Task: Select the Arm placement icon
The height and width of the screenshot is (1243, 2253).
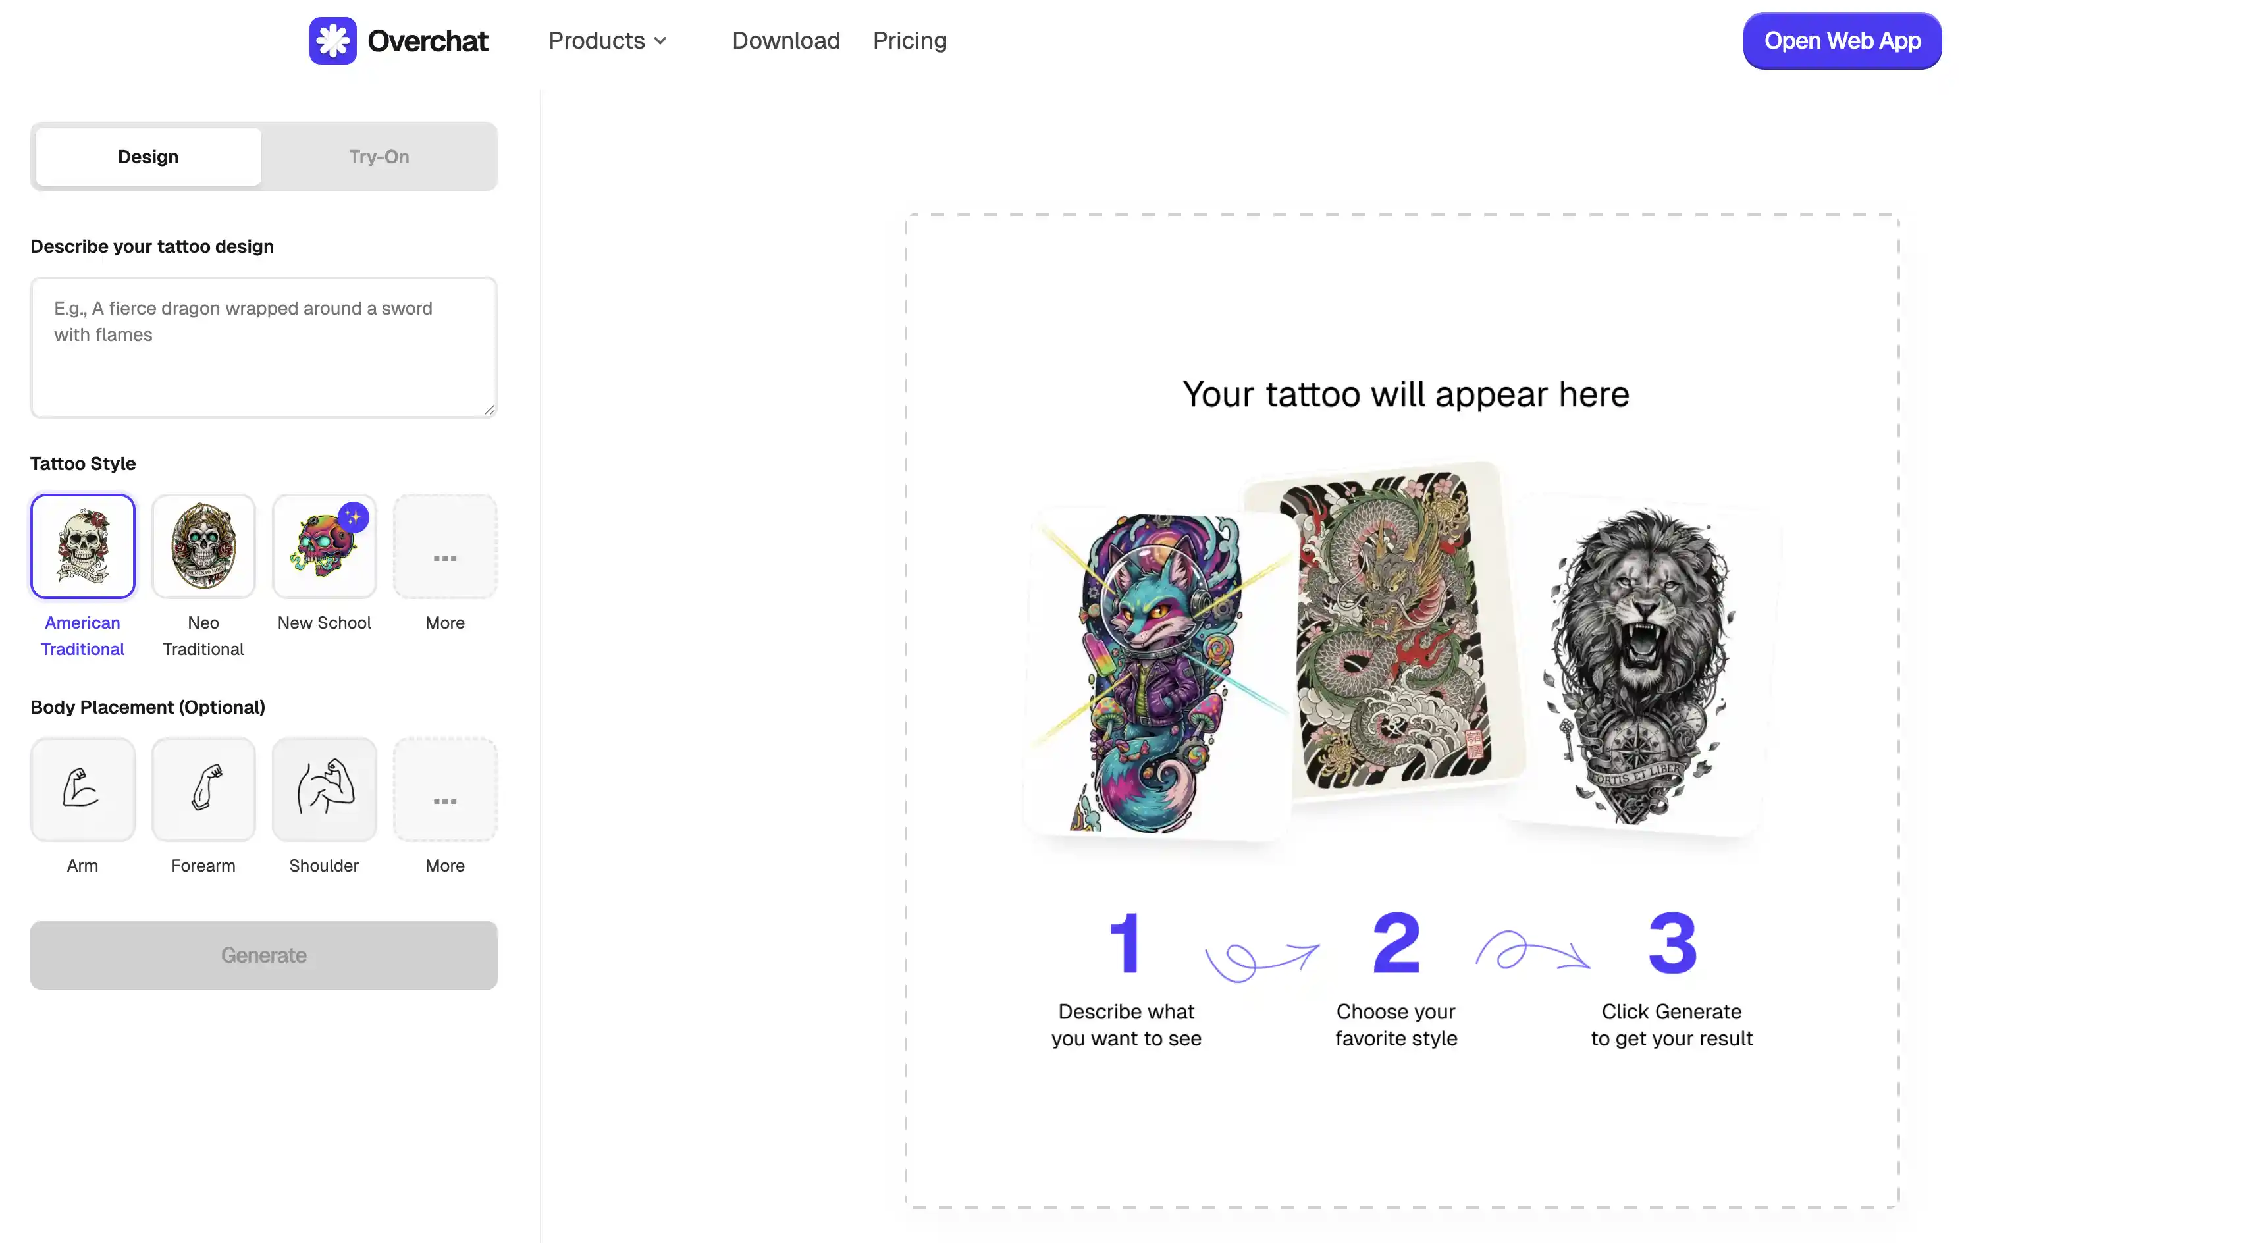Action: 82,789
